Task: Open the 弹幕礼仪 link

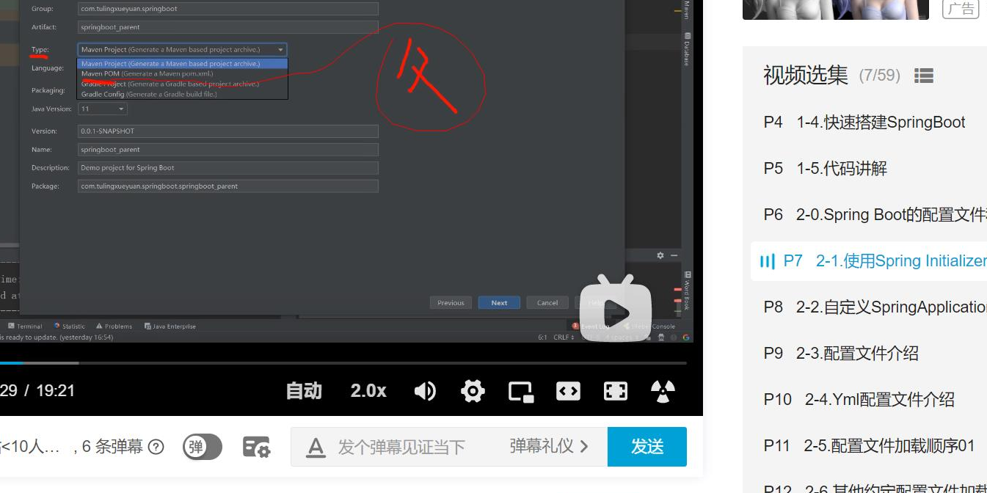Action: tap(549, 446)
